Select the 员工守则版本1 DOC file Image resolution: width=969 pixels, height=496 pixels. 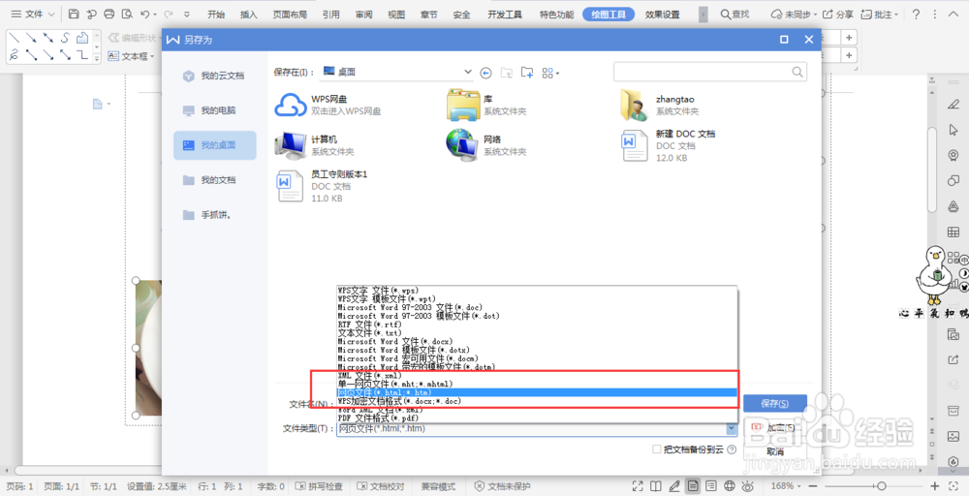(322, 187)
